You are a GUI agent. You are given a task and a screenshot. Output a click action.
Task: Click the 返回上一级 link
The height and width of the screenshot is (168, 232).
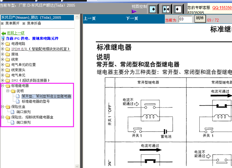[16, 33]
